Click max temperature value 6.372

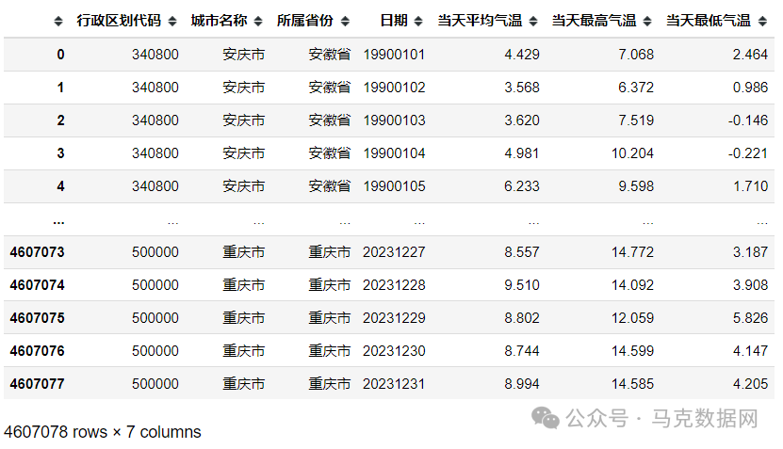tap(636, 88)
